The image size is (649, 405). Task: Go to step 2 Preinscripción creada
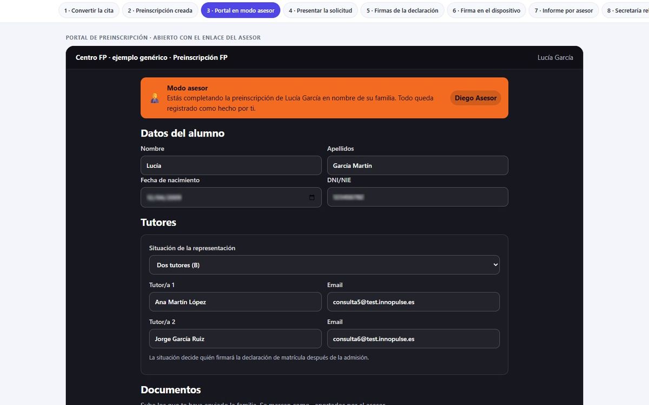coord(160,10)
